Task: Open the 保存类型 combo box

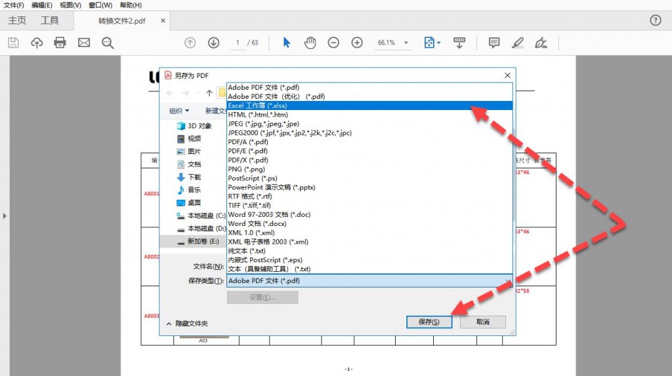Action: [x=369, y=280]
